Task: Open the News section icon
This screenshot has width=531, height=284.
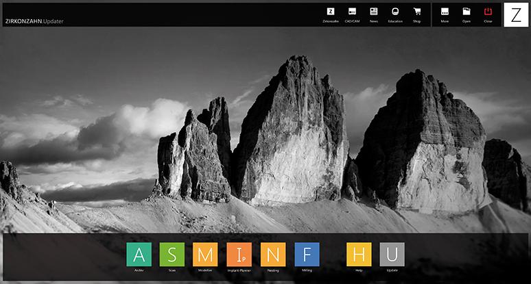Action: point(373,12)
